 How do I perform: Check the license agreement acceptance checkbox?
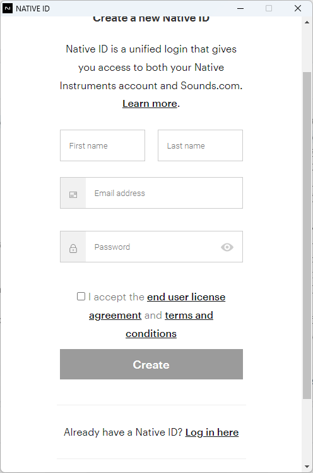tap(81, 296)
